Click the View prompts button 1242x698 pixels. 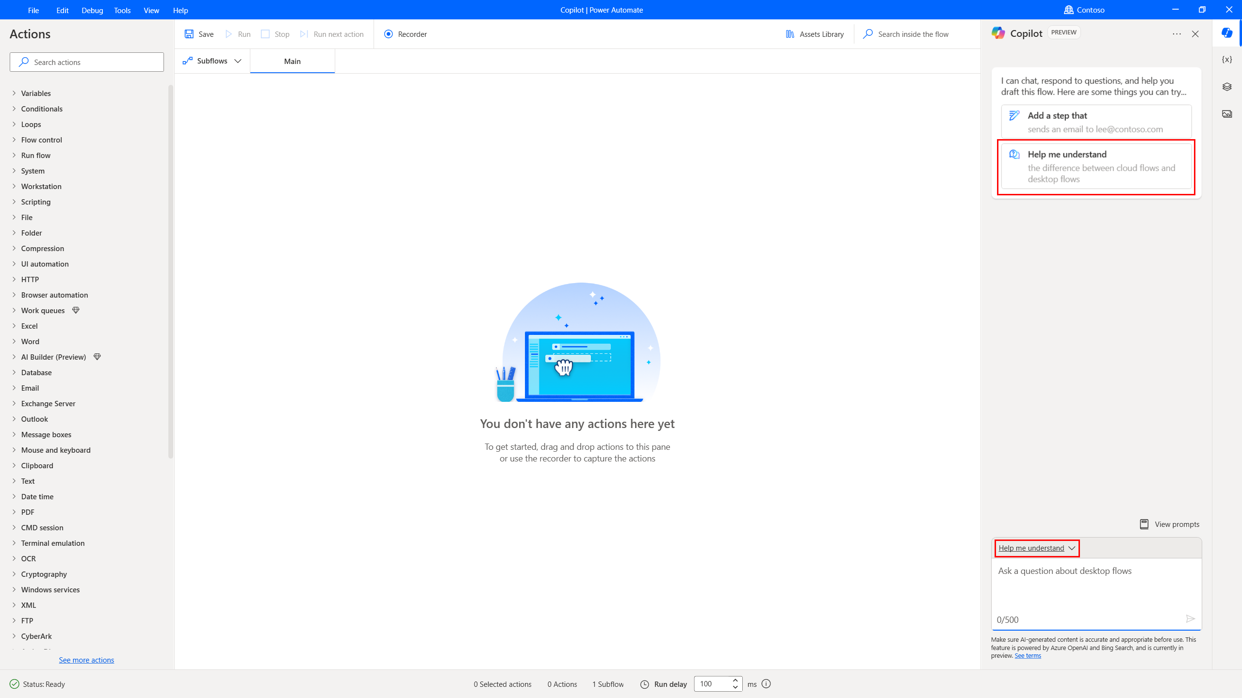1169,524
